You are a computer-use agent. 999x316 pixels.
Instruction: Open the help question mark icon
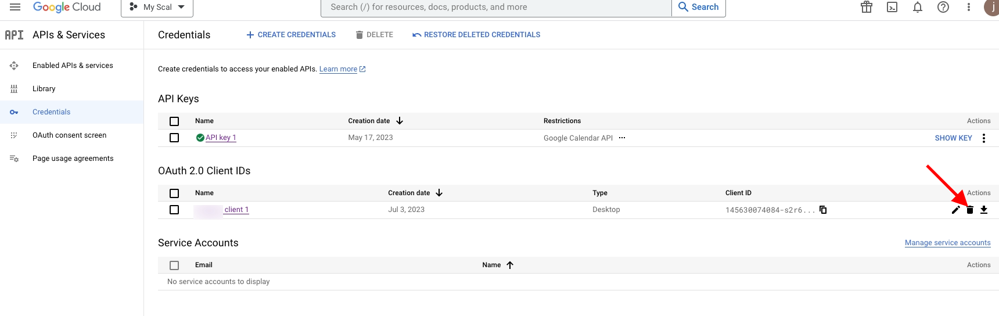pyautogui.click(x=943, y=7)
